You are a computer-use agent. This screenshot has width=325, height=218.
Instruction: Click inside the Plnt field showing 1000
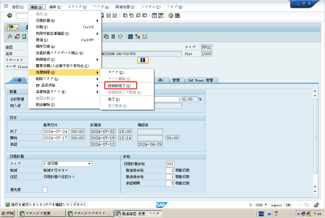click(x=206, y=54)
